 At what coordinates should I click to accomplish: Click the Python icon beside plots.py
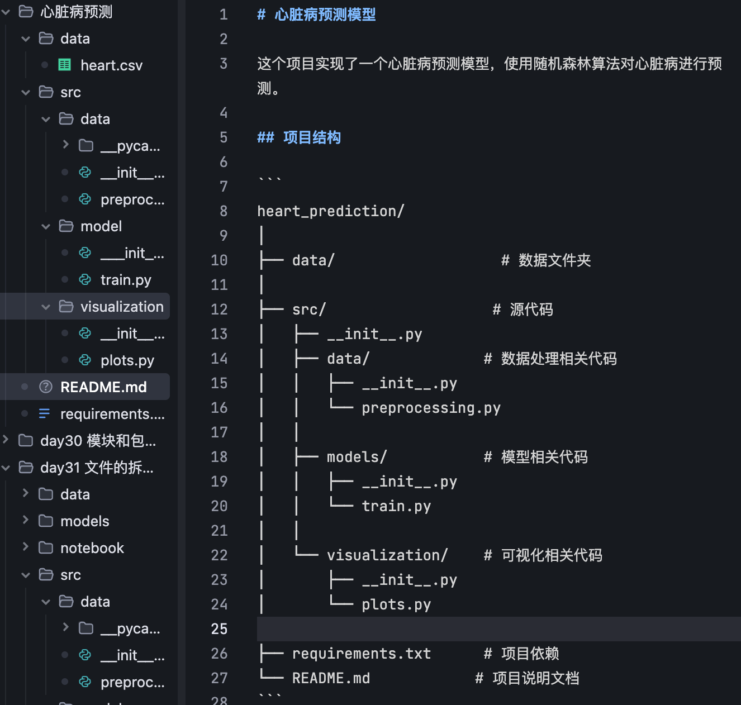[x=85, y=360]
